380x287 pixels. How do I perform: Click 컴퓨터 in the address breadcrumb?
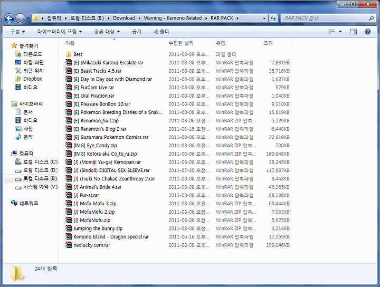(x=54, y=18)
